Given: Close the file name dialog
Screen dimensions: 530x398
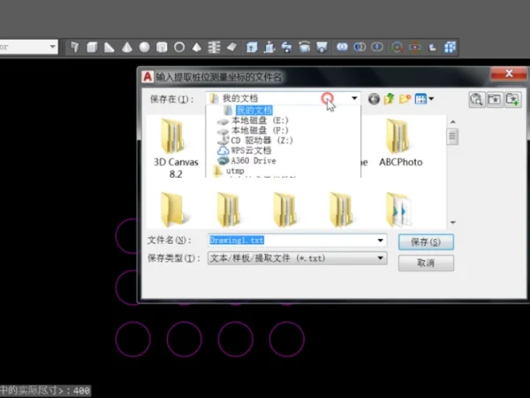Looking at the screenshot, I should coord(509,73).
